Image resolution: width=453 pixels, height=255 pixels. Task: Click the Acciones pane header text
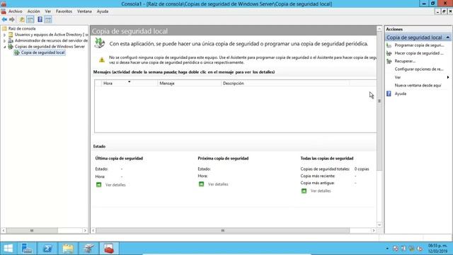pyautogui.click(x=394, y=29)
